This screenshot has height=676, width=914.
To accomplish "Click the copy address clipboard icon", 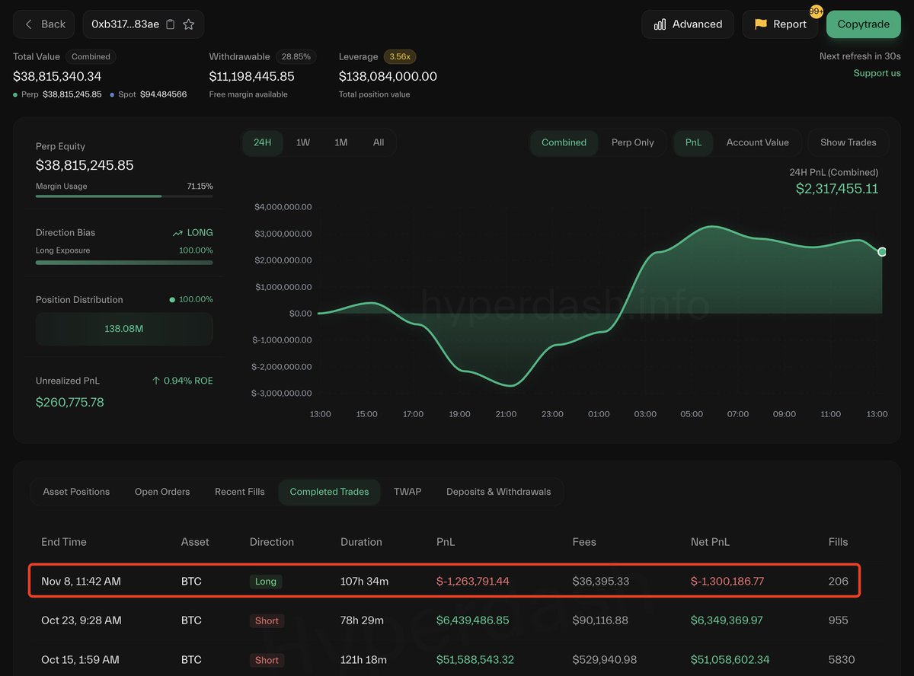I will 171,24.
